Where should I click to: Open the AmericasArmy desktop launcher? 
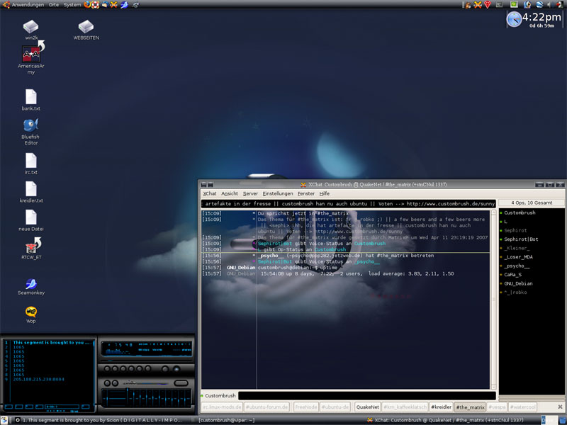[30, 54]
